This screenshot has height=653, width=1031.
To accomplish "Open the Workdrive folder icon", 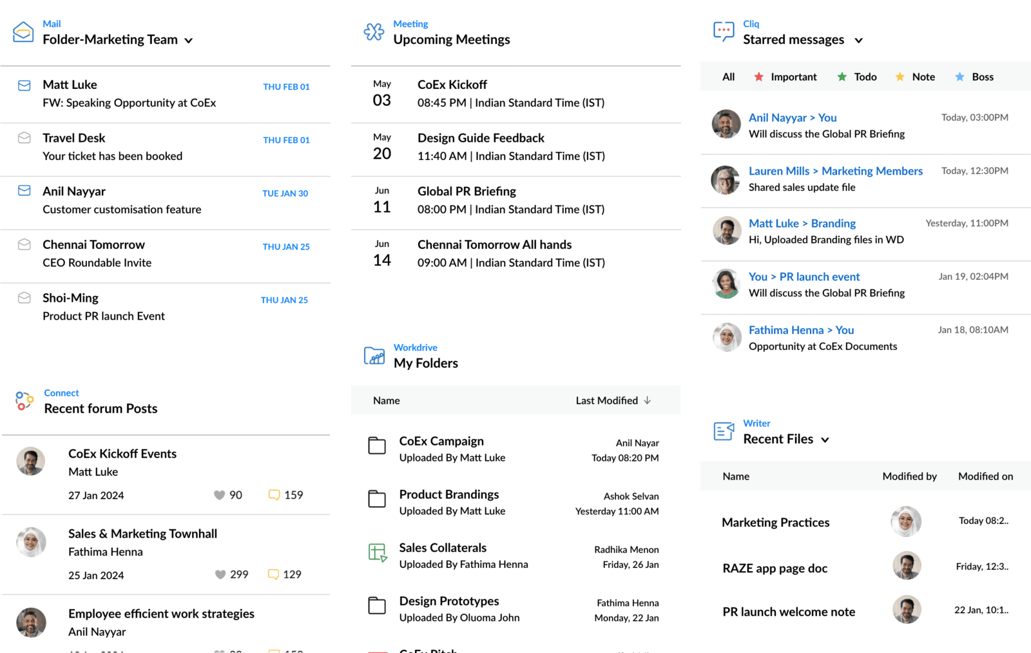I will pos(374,355).
